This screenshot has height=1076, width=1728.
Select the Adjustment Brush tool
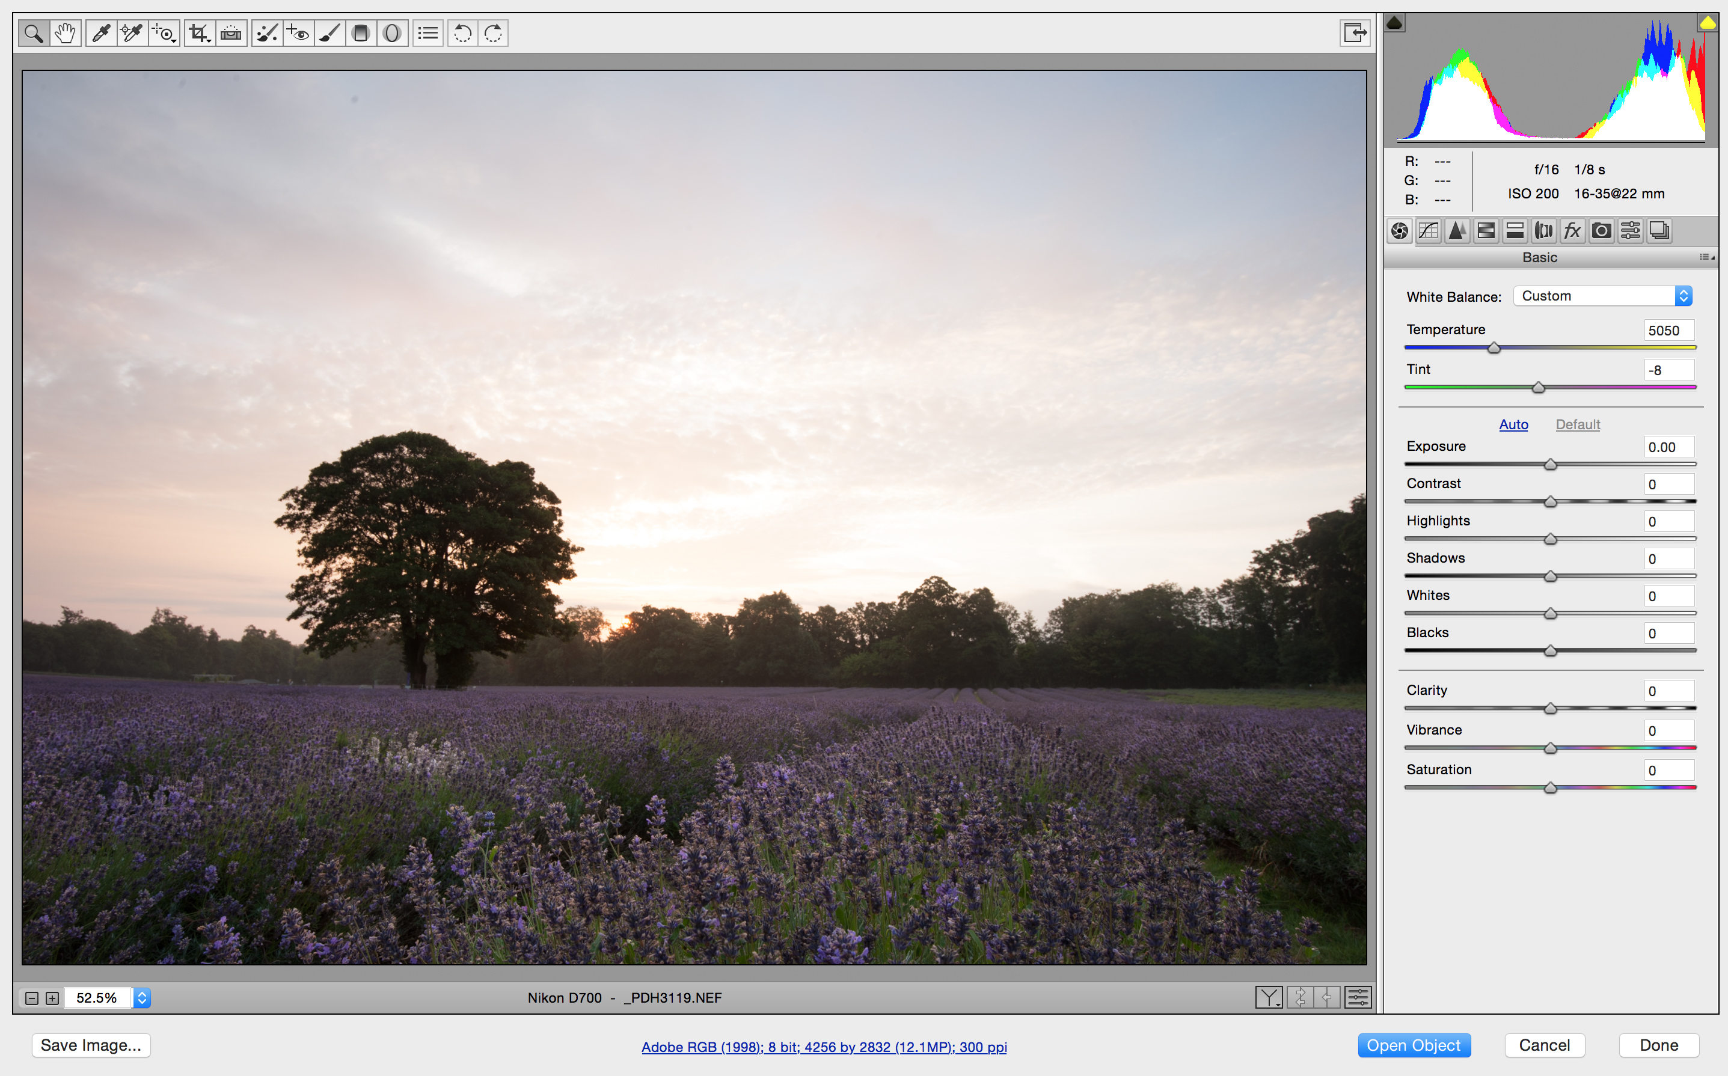(329, 34)
